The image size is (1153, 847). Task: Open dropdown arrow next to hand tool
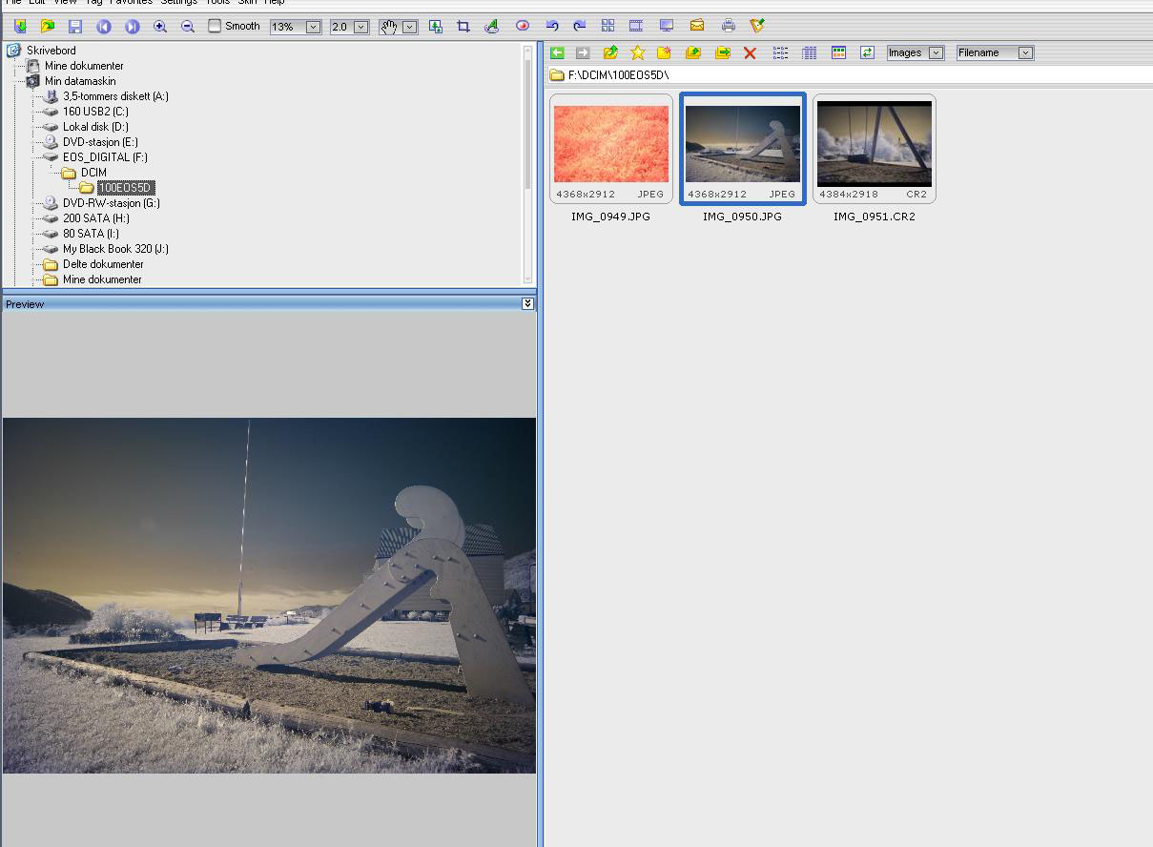409,27
